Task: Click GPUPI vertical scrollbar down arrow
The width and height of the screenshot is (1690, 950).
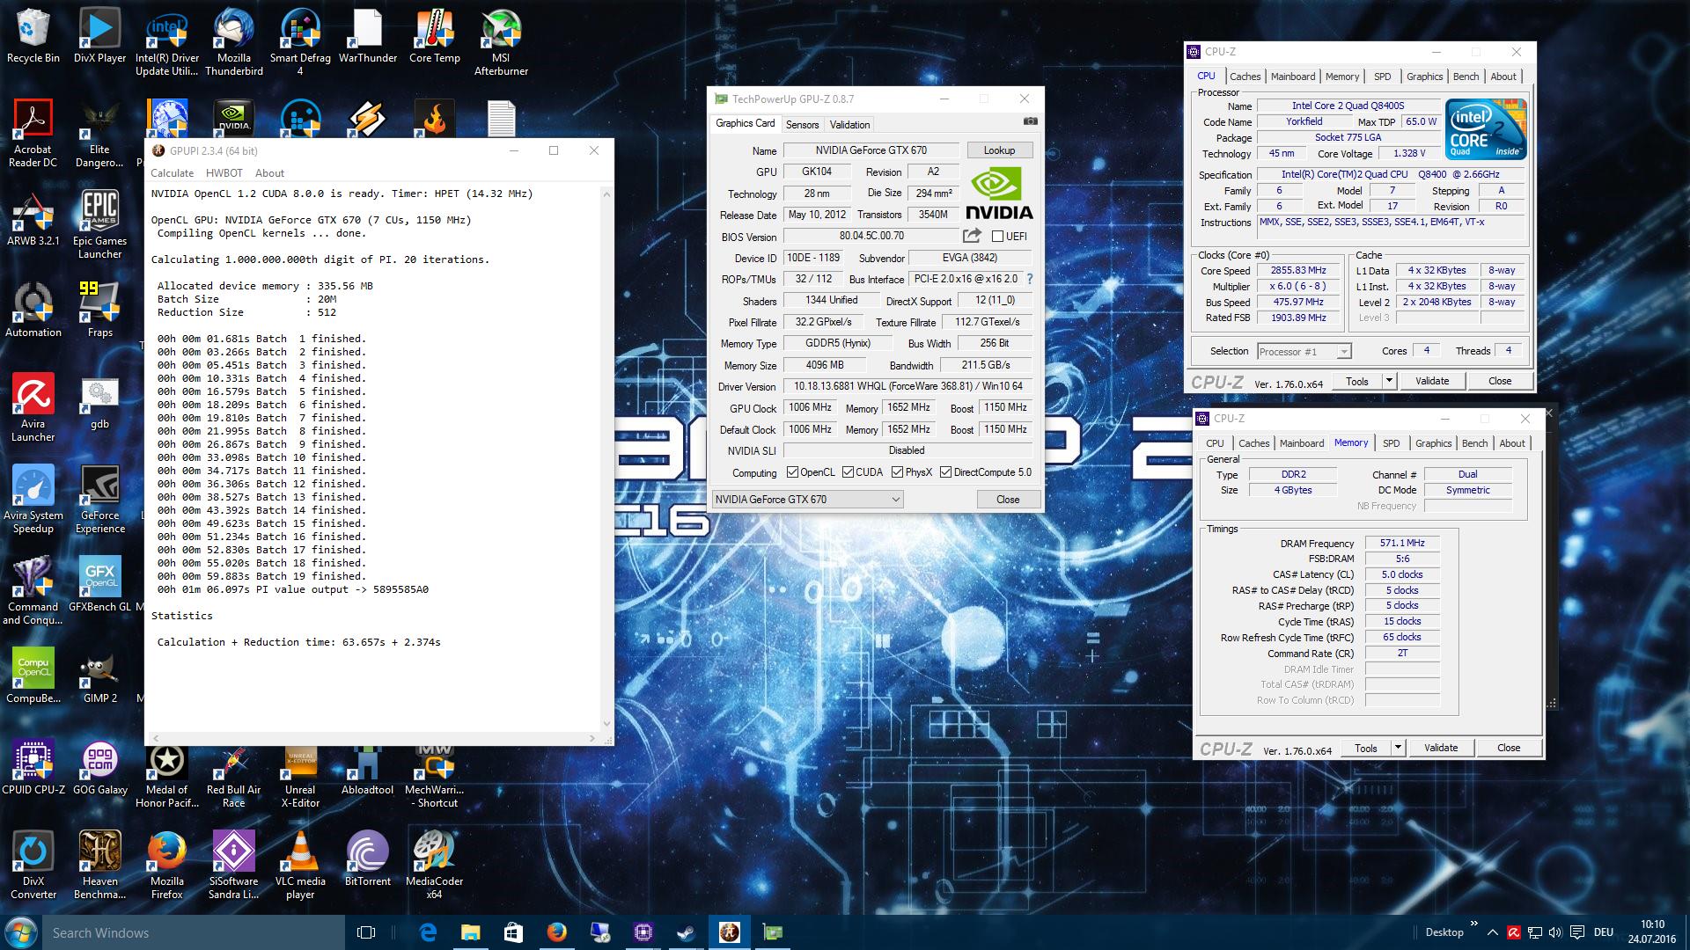Action: (x=606, y=724)
